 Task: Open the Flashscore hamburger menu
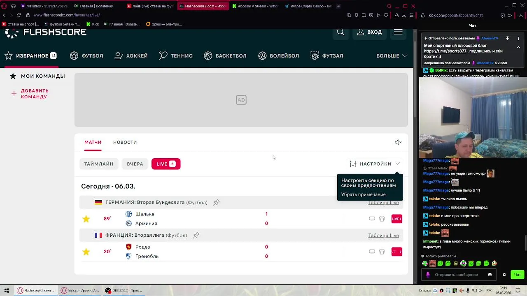(398, 32)
